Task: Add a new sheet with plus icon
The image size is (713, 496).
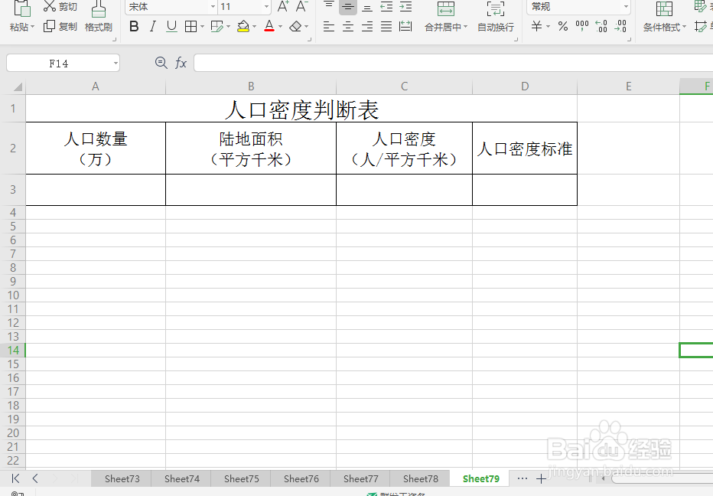Action: (541, 478)
